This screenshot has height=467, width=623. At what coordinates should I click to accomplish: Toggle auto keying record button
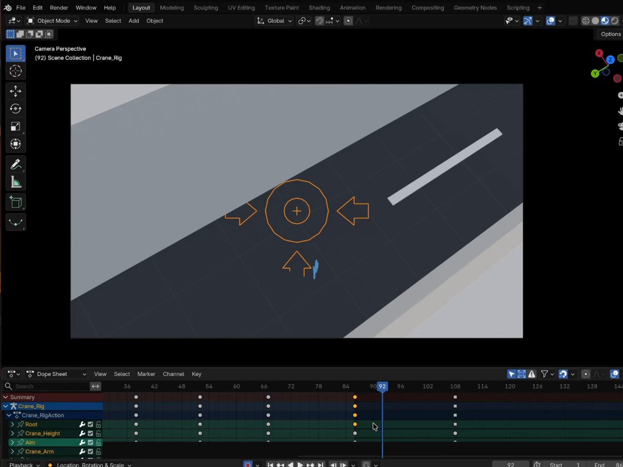tap(248, 465)
